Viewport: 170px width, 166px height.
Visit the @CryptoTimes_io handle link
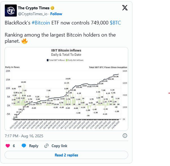(33, 14)
